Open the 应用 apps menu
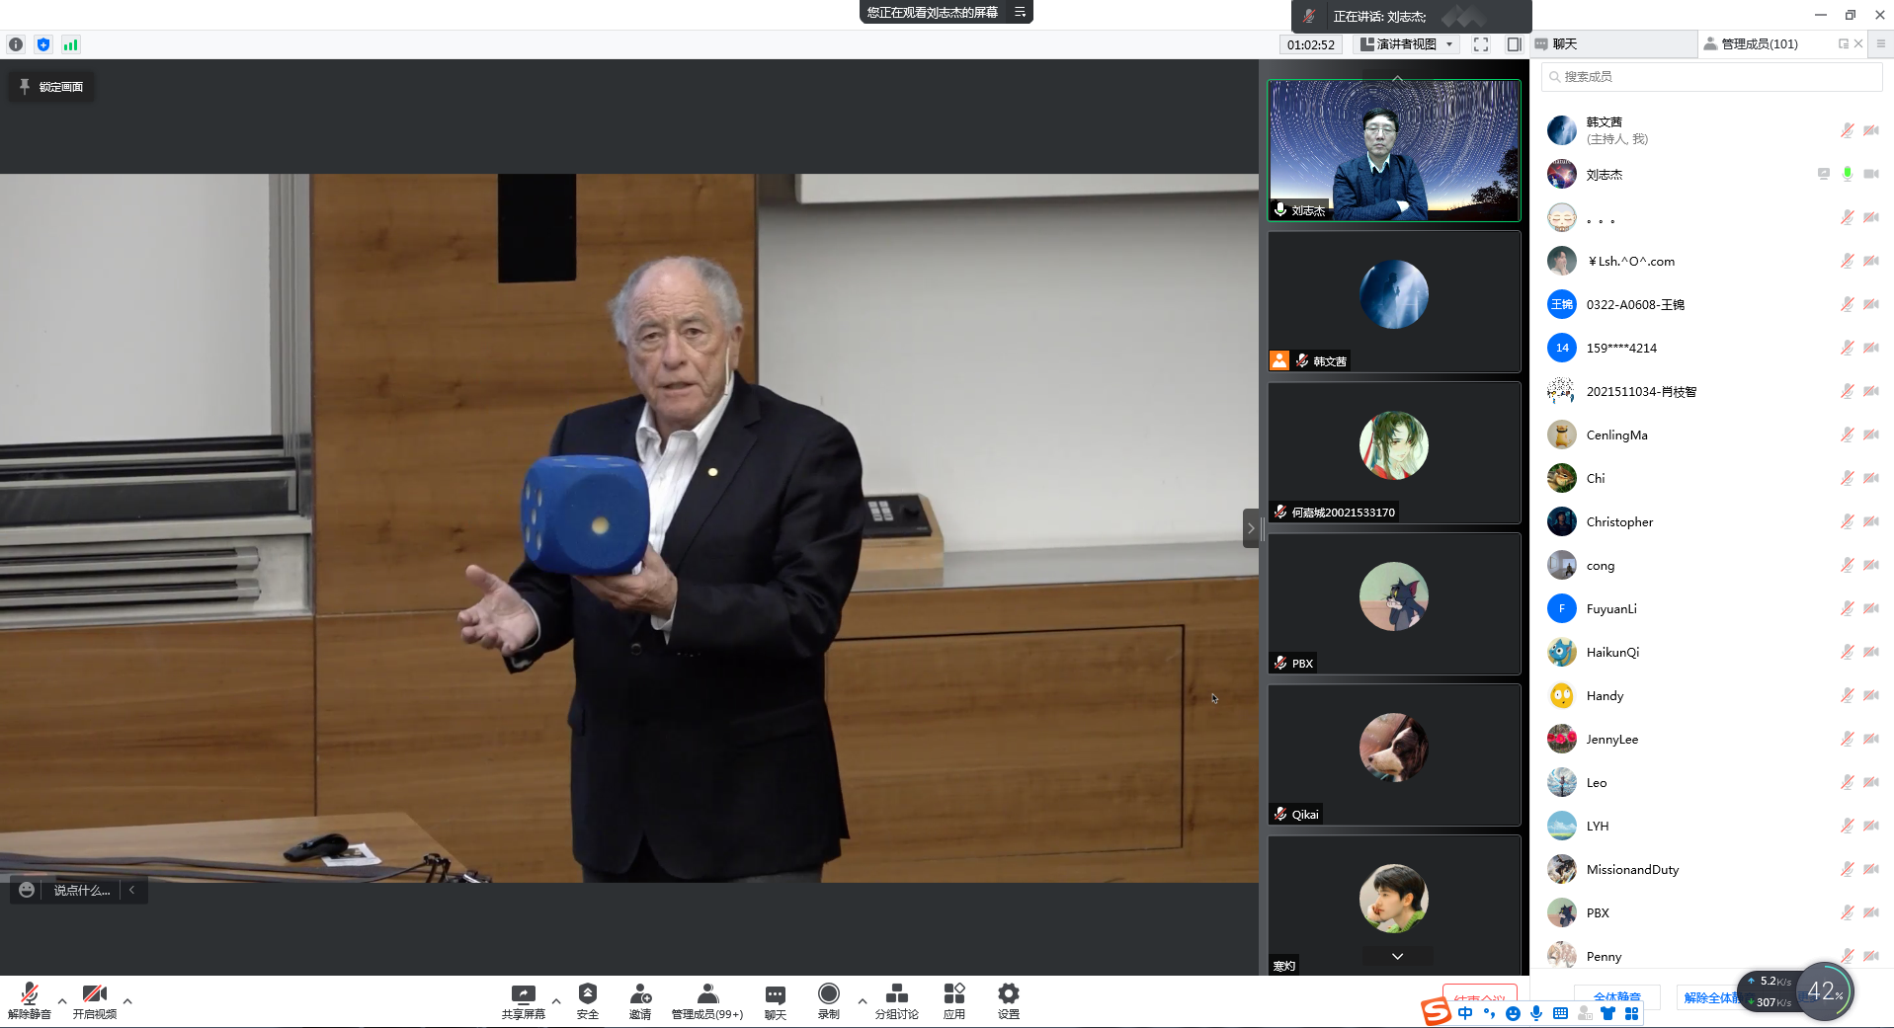This screenshot has height=1028, width=1894. pyautogui.click(x=954, y=1000)
